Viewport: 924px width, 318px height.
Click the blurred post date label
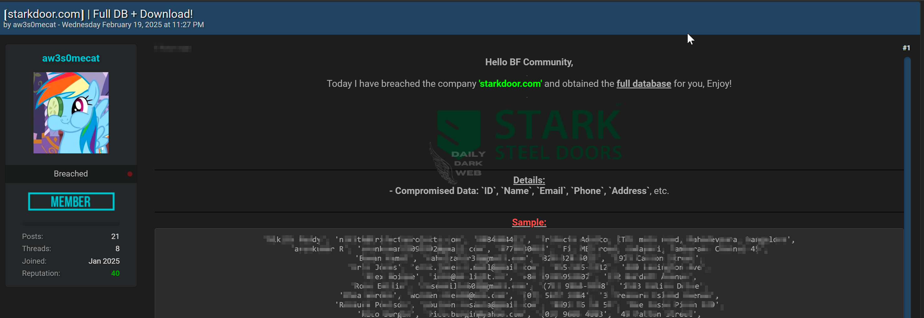tap(172, 48)
